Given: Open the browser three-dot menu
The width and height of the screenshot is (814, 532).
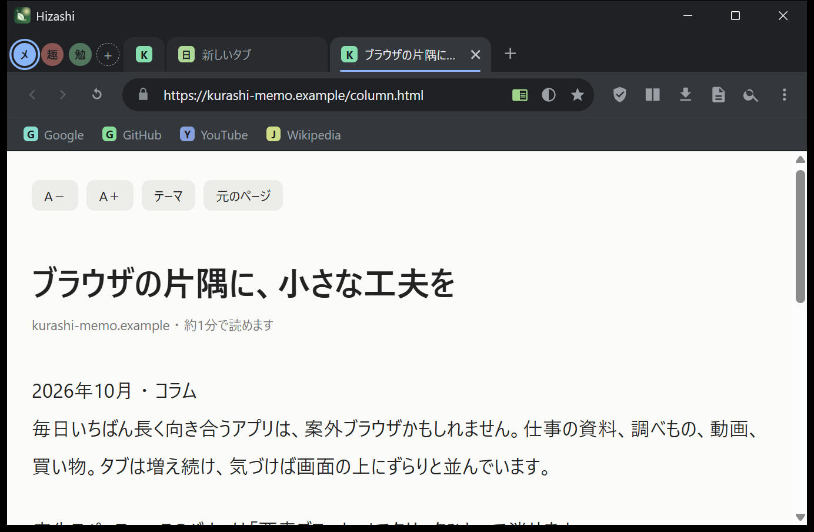Looking at the screenshot, I should coord(785,95).
